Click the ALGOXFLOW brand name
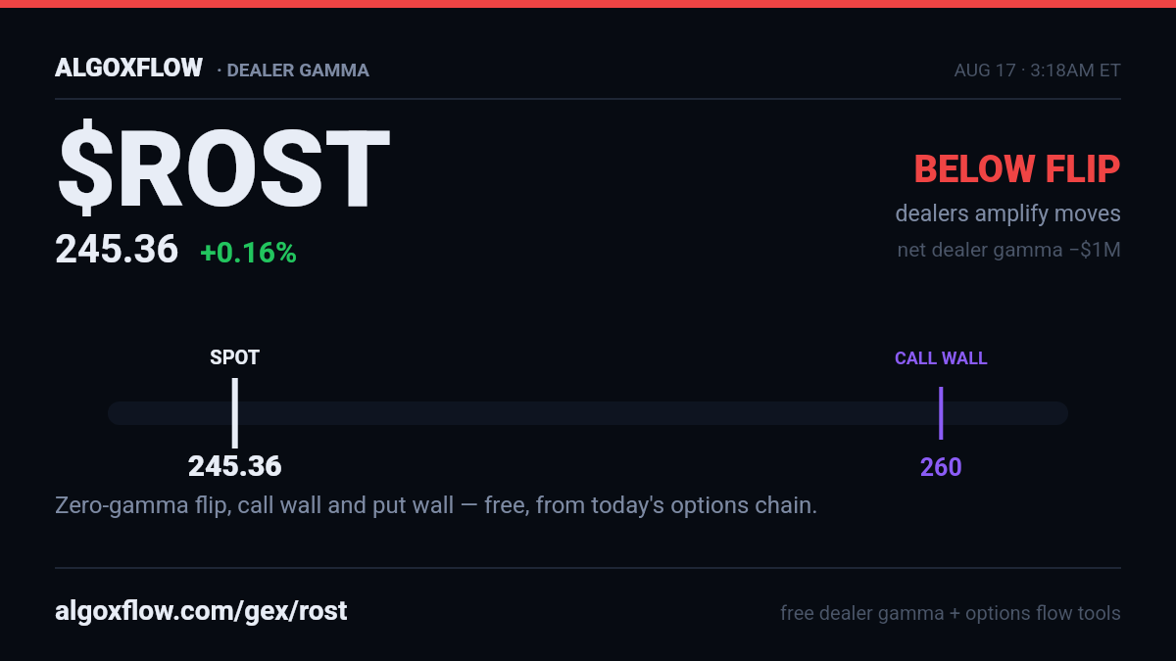This screenshot has height=661, width=1176. tap(128, 69)
